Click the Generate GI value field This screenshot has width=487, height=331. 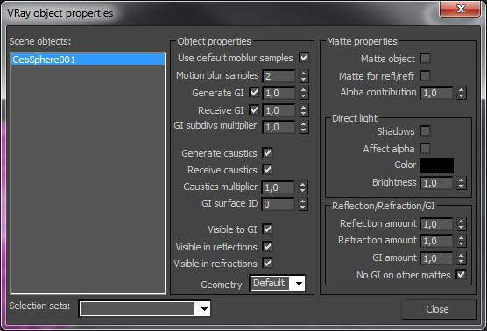(x=279, y=93)
